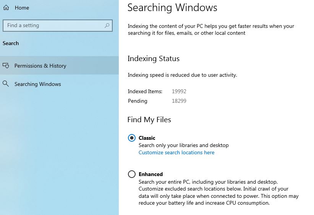Click the Indexed Items label
The height and width of the screenshot is (215, 314).
tap(145, 92)
